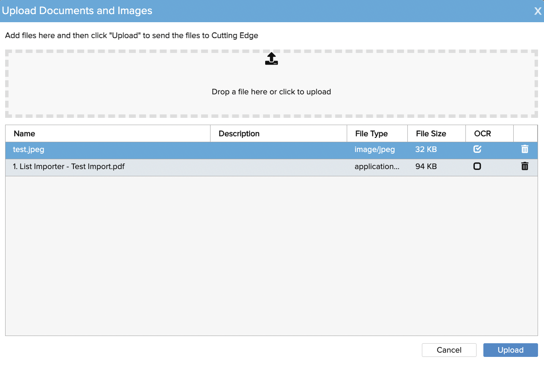Viewport: 544px width, 368px height.
Task: Edit description cell for List Importer PDF
Action: [x=278, y=166]
